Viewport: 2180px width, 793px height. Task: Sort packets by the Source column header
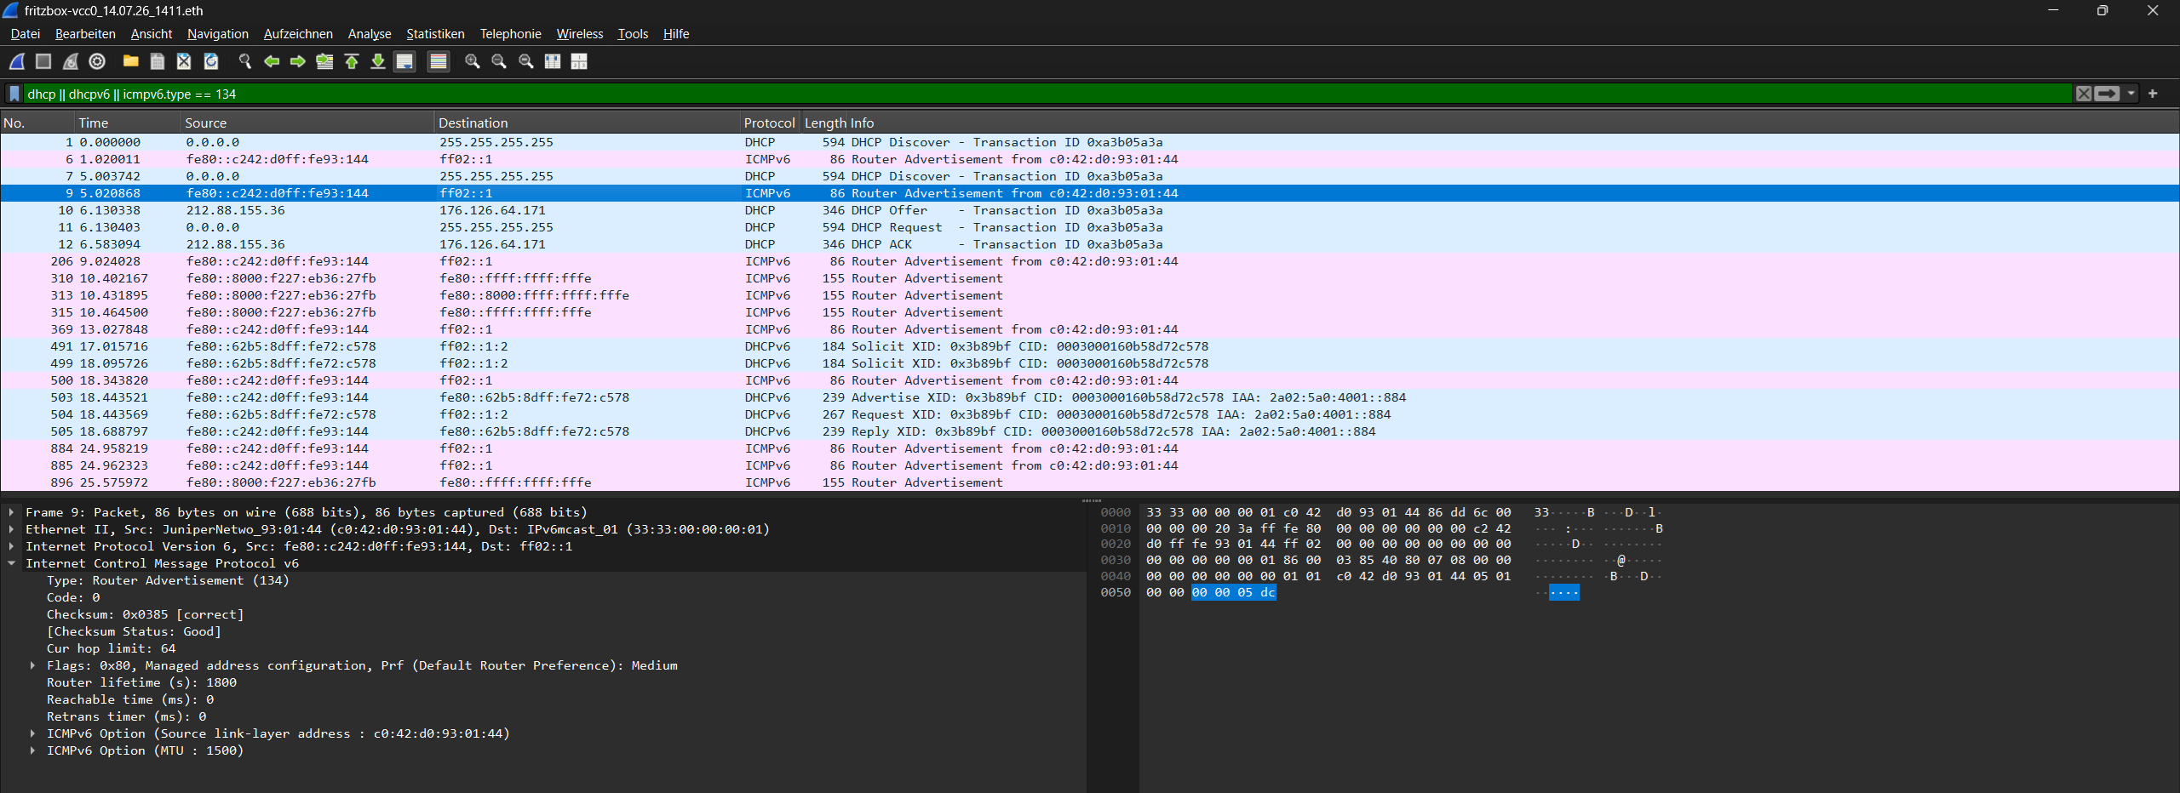pyautogui.click(x=307, y=123)
